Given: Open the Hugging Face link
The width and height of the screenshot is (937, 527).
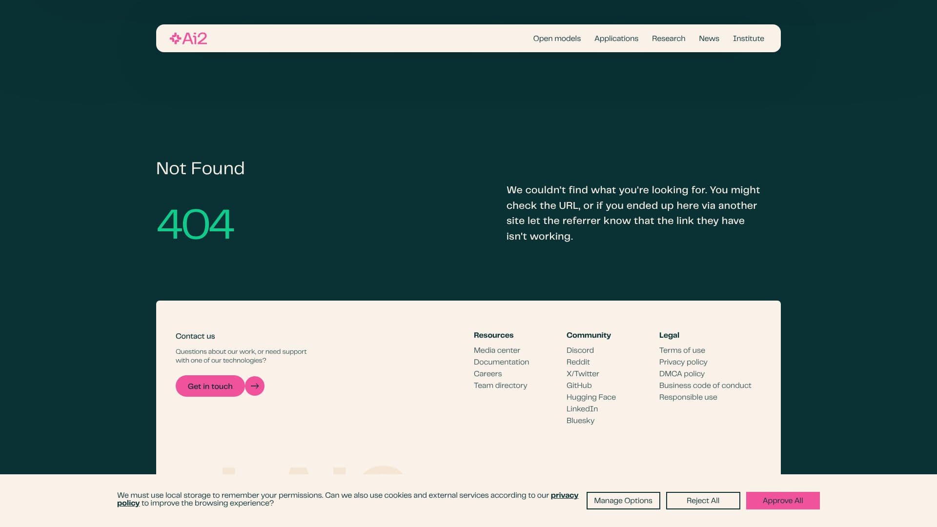Looking at the screenshot, I should pyautogui.click(x=591, y=397).
